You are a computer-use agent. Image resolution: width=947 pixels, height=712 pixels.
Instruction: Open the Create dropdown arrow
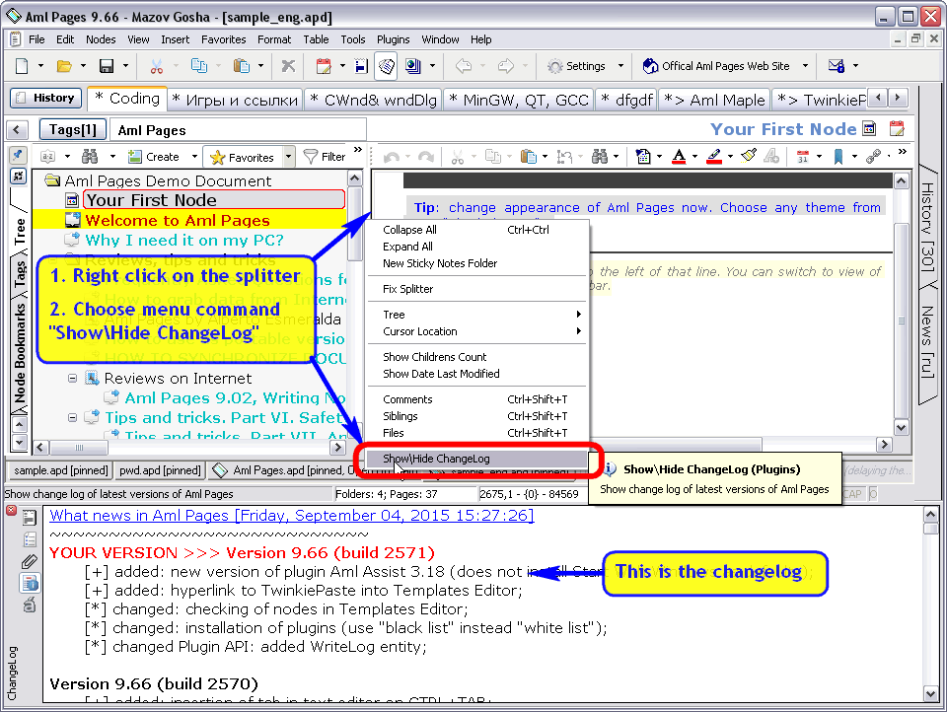coord(194,157)
